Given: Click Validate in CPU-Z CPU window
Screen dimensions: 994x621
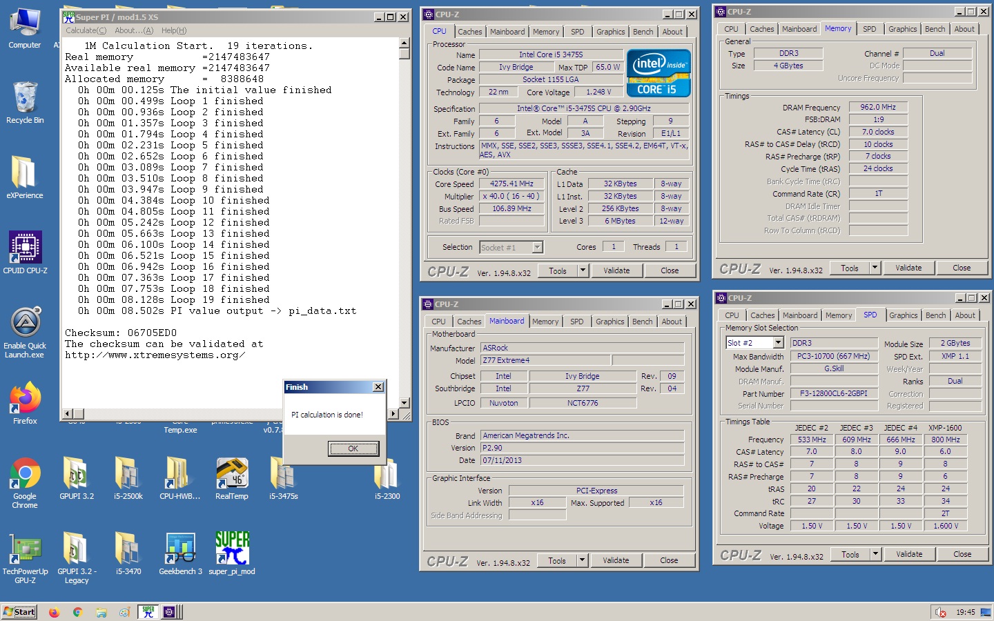Looking at the screenshot, I should tap(616, 270).
